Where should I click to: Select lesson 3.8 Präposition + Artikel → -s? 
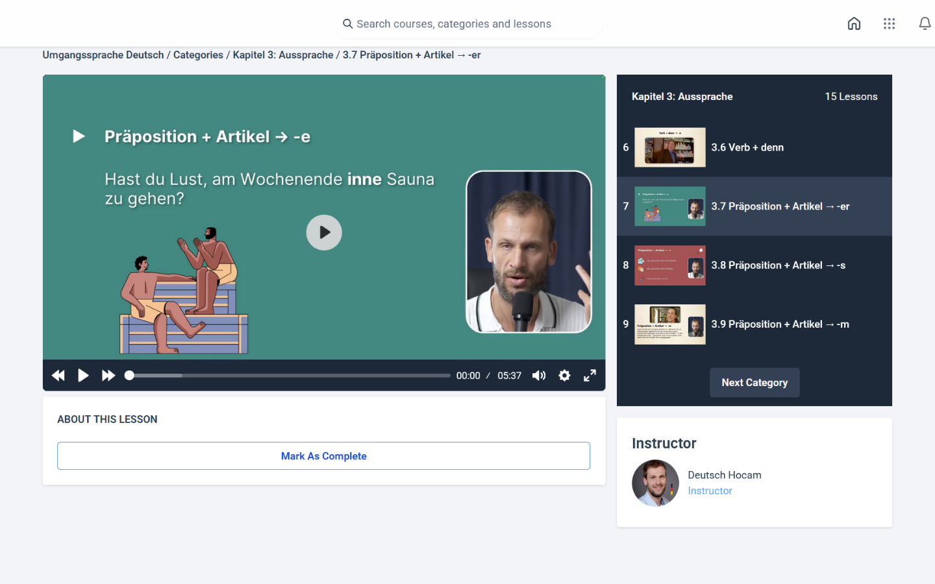tap(778, 265)
